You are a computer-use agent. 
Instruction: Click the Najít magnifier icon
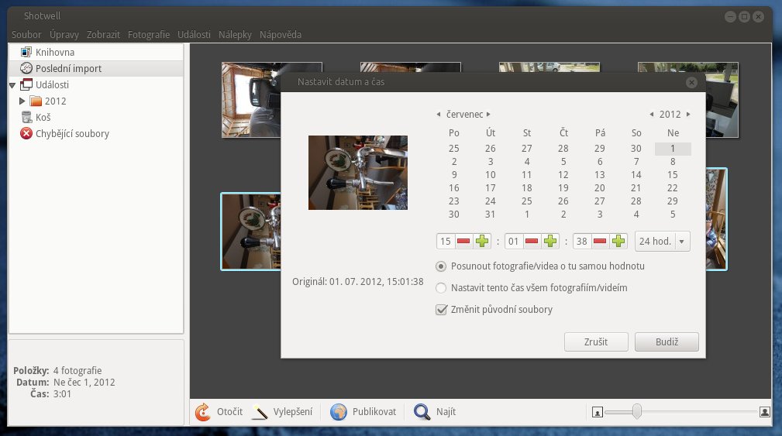coord(422,412)
